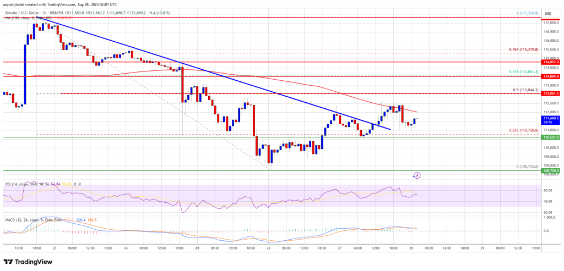Screen dimensions: 564x271
Task: Click the current price 111,660.2 label
Action: coord(551,118)
